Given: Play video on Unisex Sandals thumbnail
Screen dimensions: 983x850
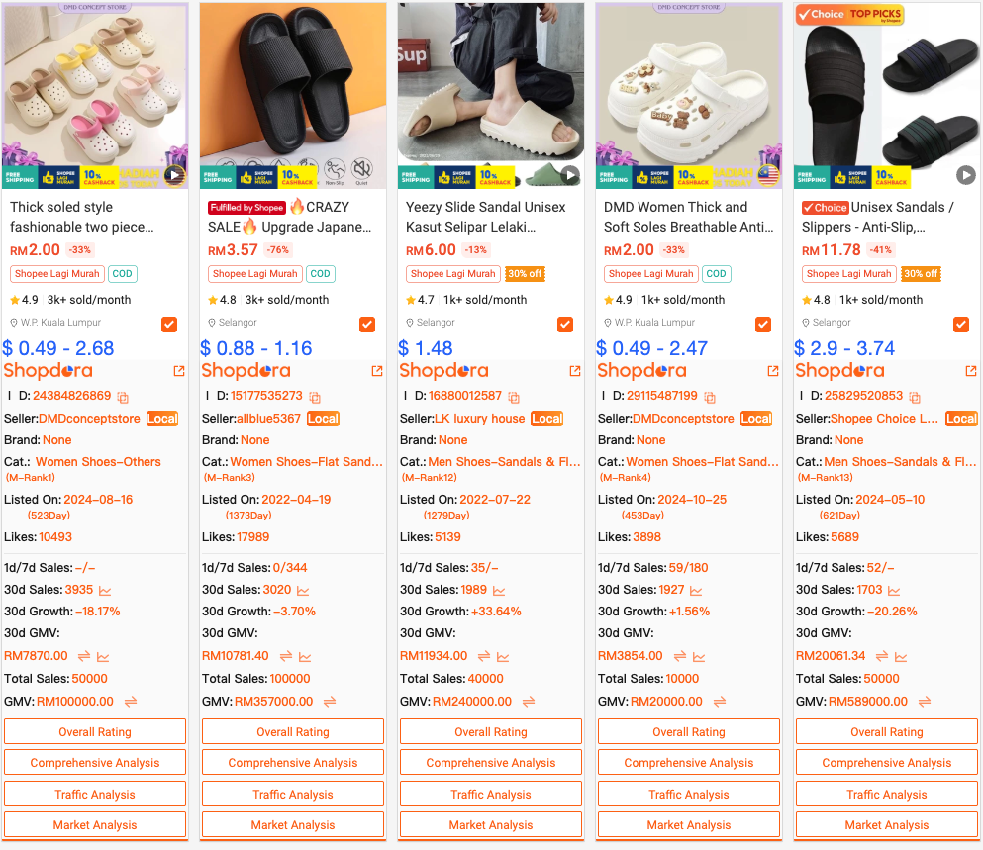Looking at the screenshot, I should click(965, 175).
